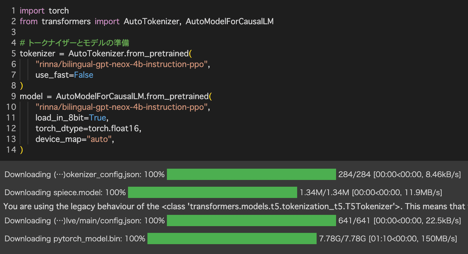Click the config.json download progress bar
This screenshot has width=468, height=254.
[251, 221]
